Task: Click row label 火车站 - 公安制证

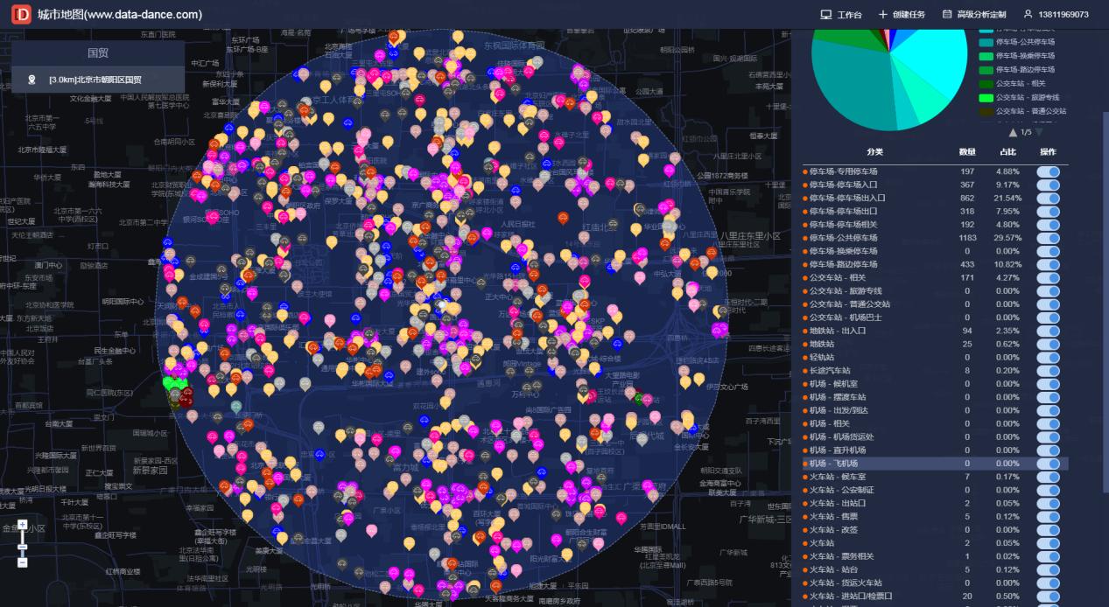Action: click(x=842, y=490)
